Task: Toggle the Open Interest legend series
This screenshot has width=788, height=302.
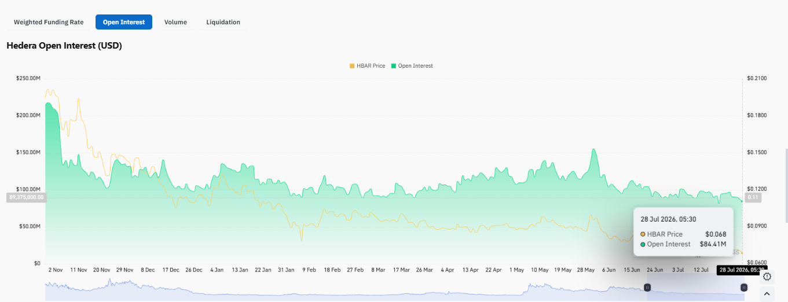Action: (x=412, y=66)
